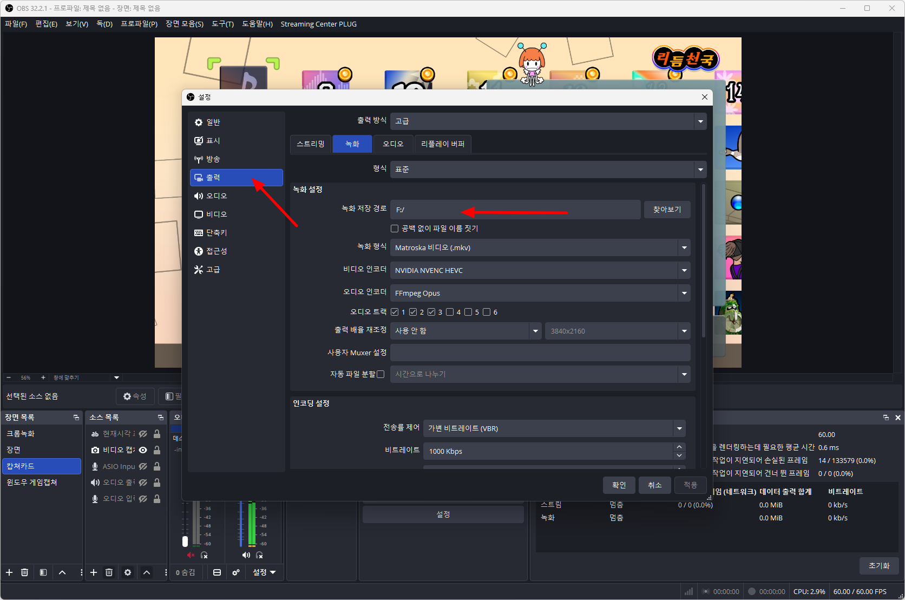Move the selected source up

click(147, 572)
